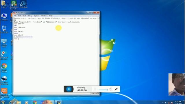Click the result 2268 in shell
Viewport: 185px width, 104px height.
(16, 33)
